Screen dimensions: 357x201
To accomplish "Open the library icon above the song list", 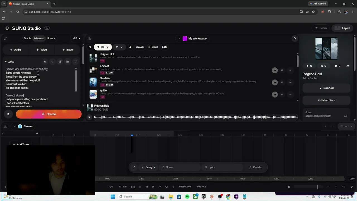I will (x=89, y=39).
